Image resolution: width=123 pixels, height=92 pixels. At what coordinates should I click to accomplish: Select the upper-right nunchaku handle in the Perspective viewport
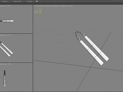[x=97, y=48]
